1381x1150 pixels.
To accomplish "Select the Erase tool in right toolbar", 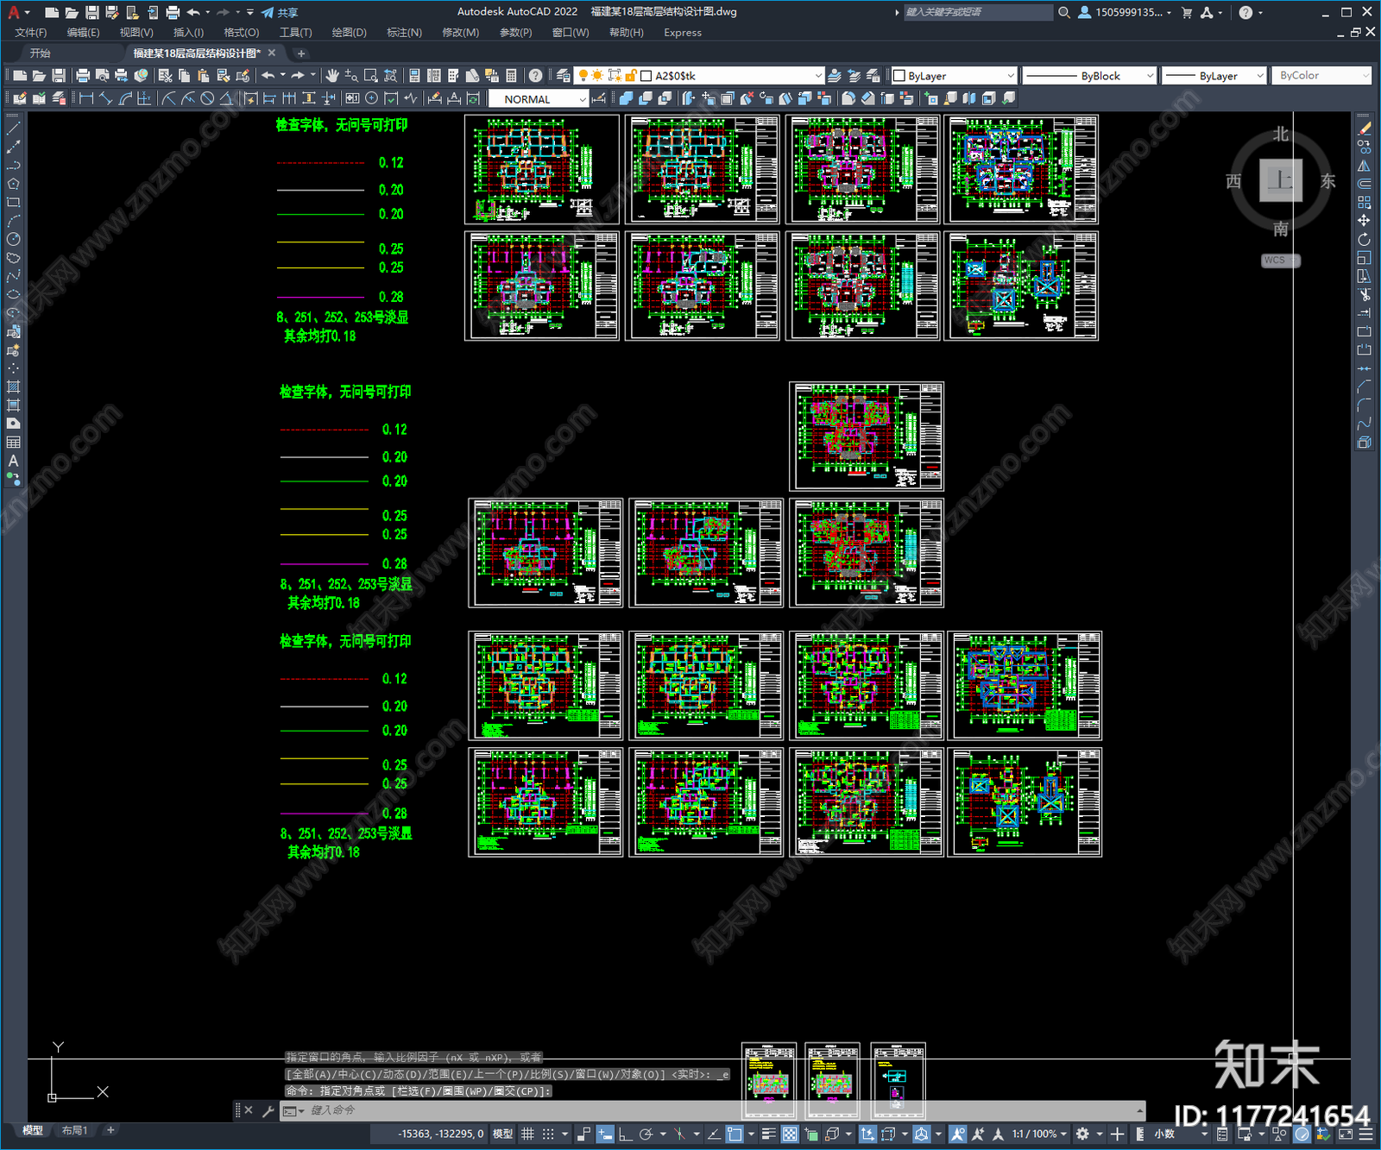I will (x=1365, y=128).
